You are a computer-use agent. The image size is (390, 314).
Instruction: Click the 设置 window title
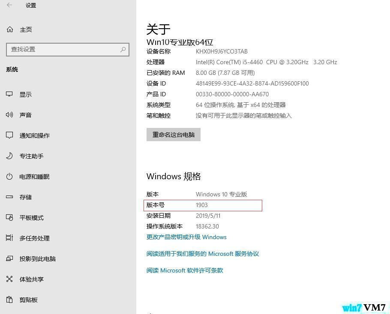click(30, 5)
